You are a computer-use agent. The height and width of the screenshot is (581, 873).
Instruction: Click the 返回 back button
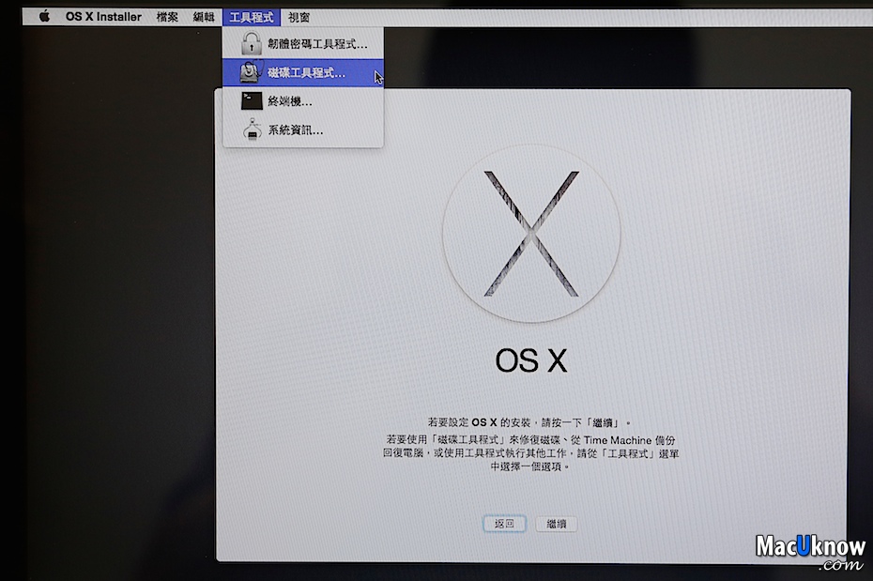[504, 524]
